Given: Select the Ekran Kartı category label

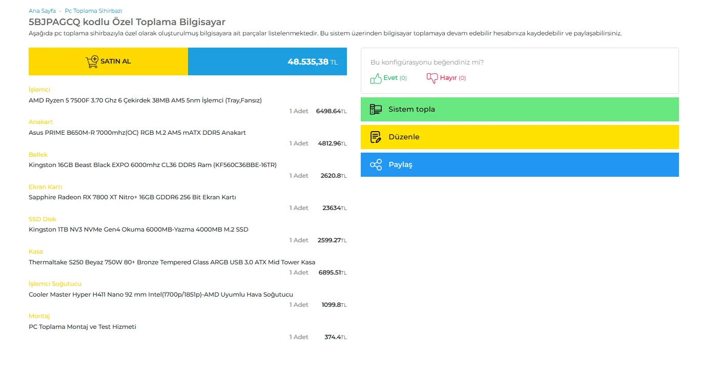Looking at the screenshot, I should 46,187.
